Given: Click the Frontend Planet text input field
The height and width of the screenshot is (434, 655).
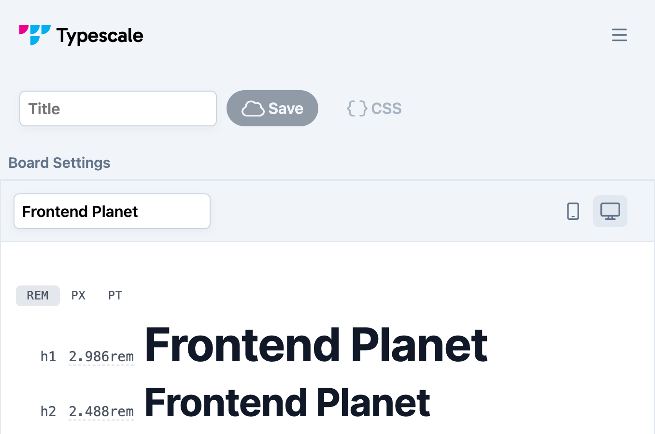Looking at the screenshot, I should point(112,211).
